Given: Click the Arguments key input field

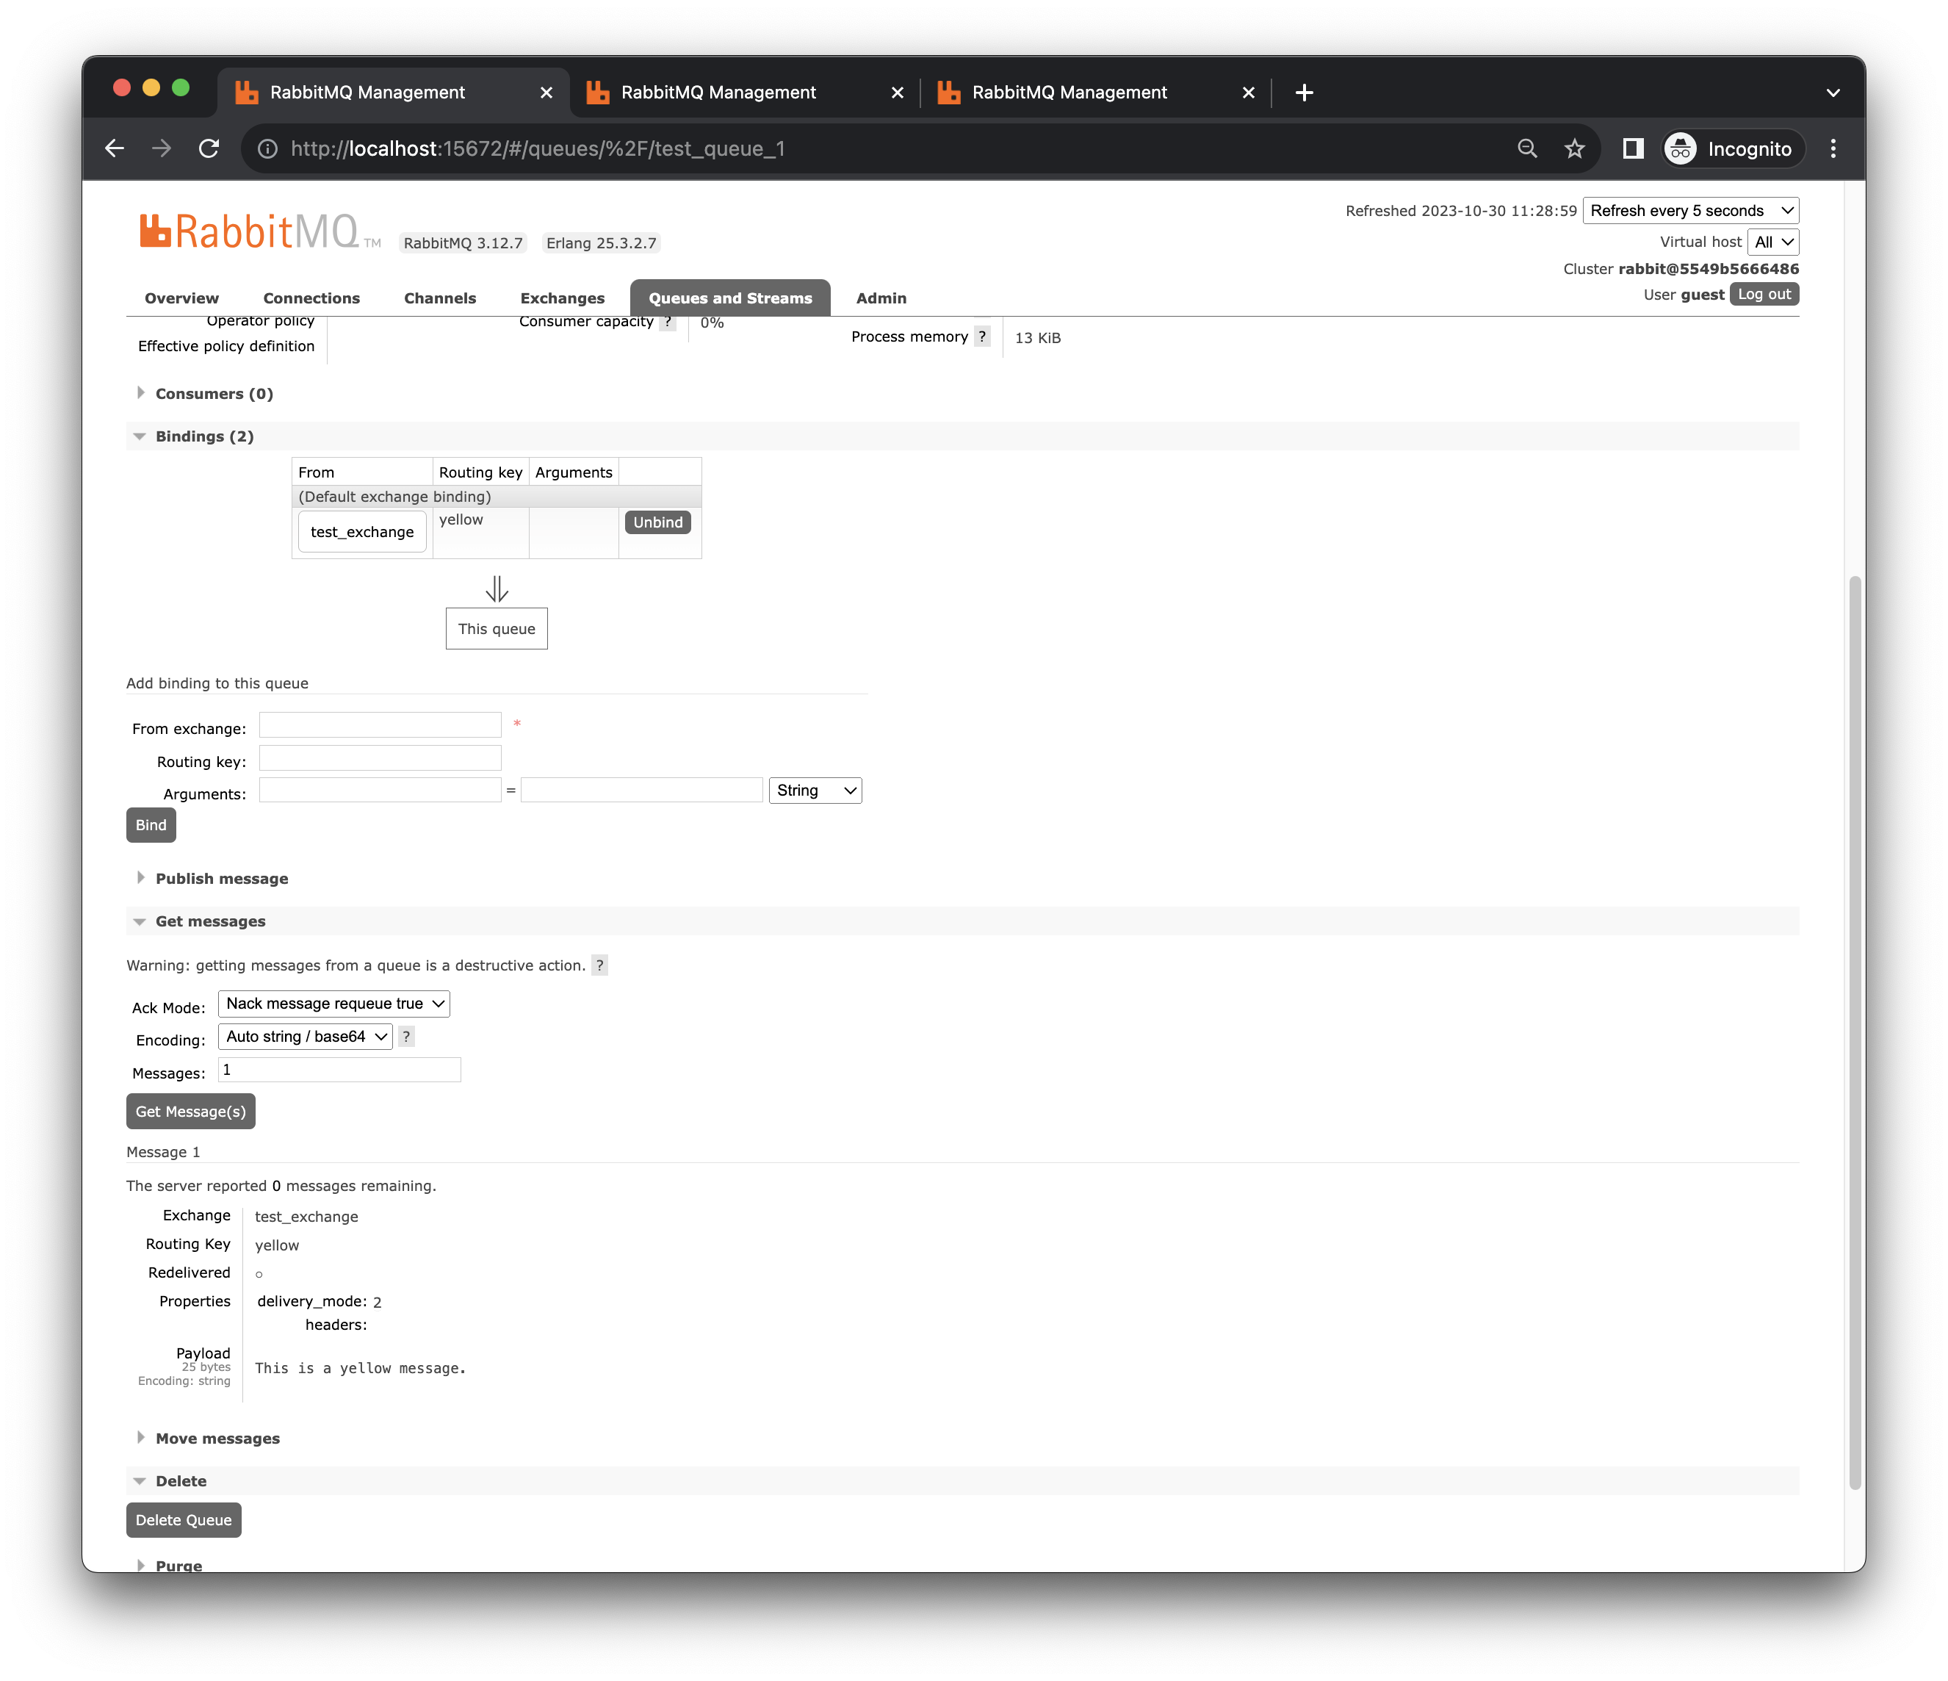Looking at the screenshot, I should [x=380, y=790].
